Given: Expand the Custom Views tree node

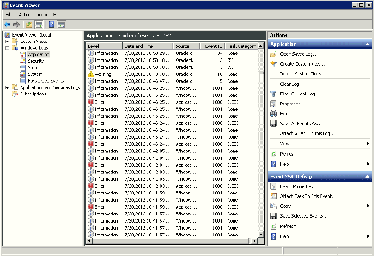Looking at the screenshot, I should [x=7, y=42].
